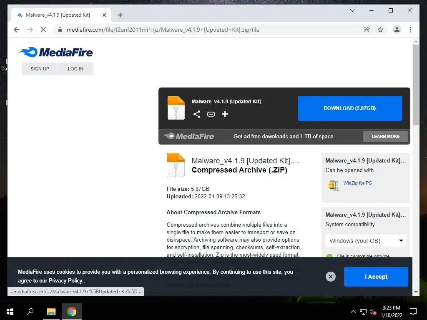Screen dimensions: 427x320
Task: Click the orange ZIP file icon in dark box
Action: [x=176, y=108]
